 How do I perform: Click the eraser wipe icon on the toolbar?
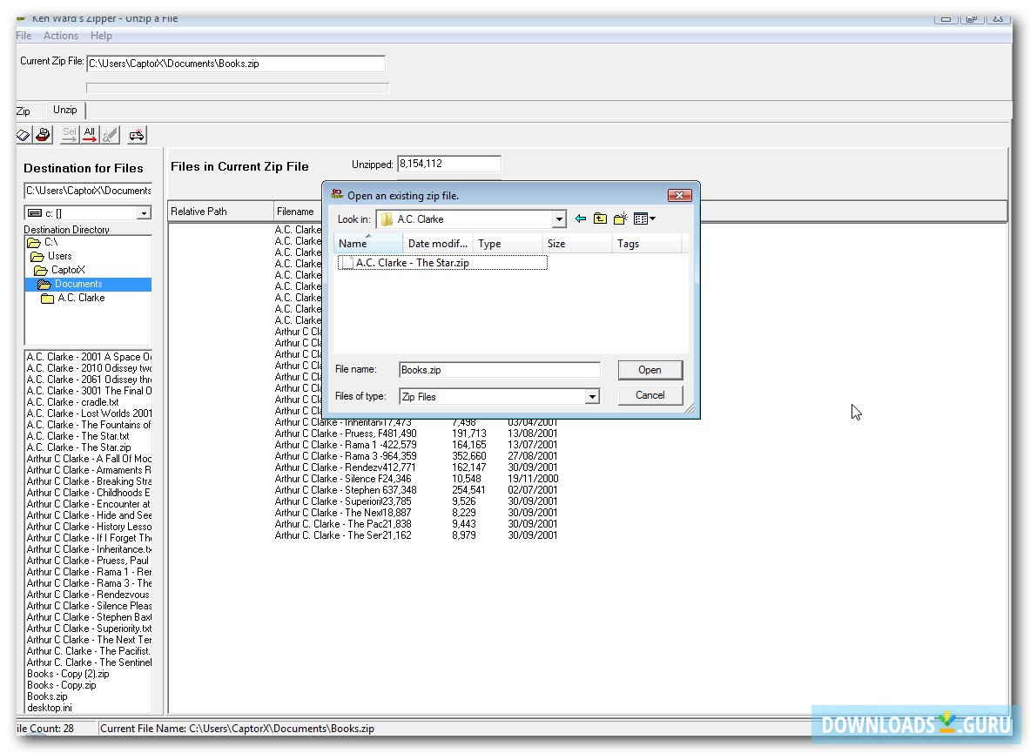point(109,134)
